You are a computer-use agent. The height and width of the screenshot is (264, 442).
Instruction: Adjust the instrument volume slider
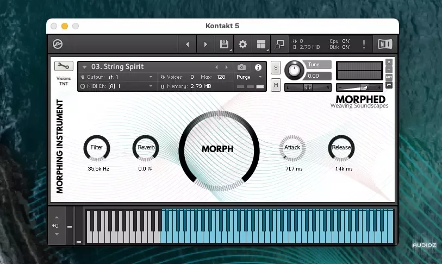pyautogui.click(x=359, y=87)
